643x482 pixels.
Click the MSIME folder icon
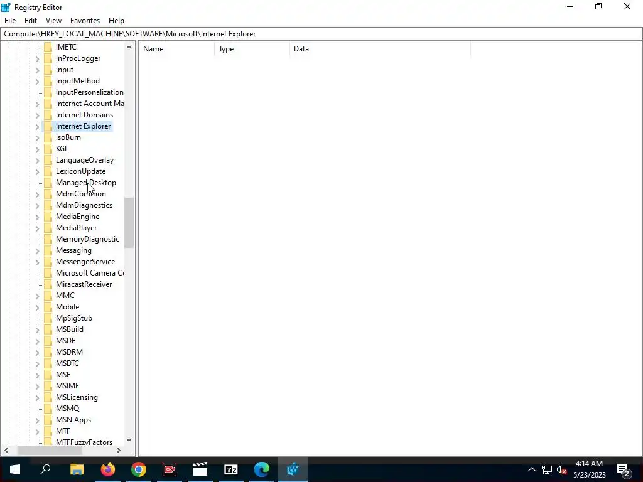(48, 386)
